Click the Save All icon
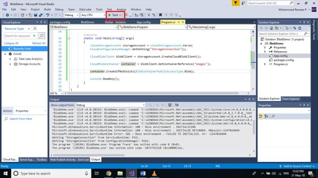 [41, 15]
